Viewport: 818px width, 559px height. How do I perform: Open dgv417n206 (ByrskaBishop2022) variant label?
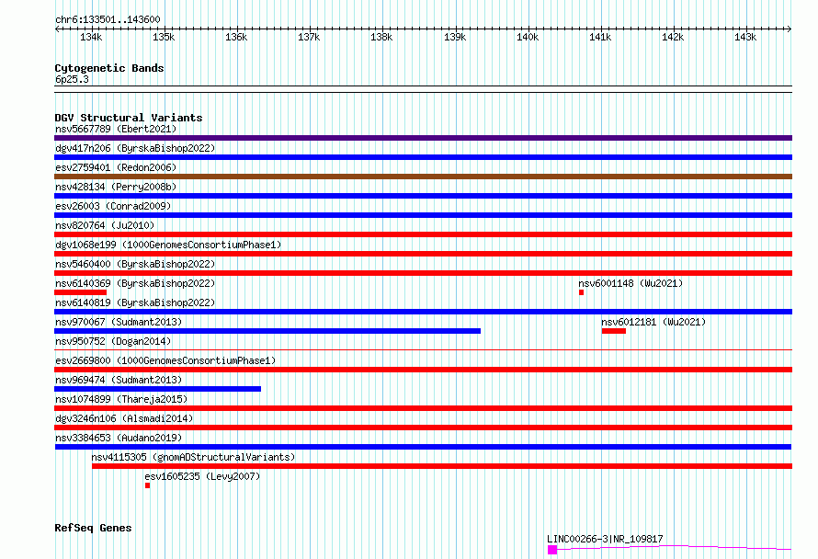point(135,148)
